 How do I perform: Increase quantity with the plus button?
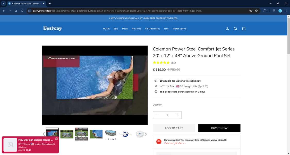[178, 115]
